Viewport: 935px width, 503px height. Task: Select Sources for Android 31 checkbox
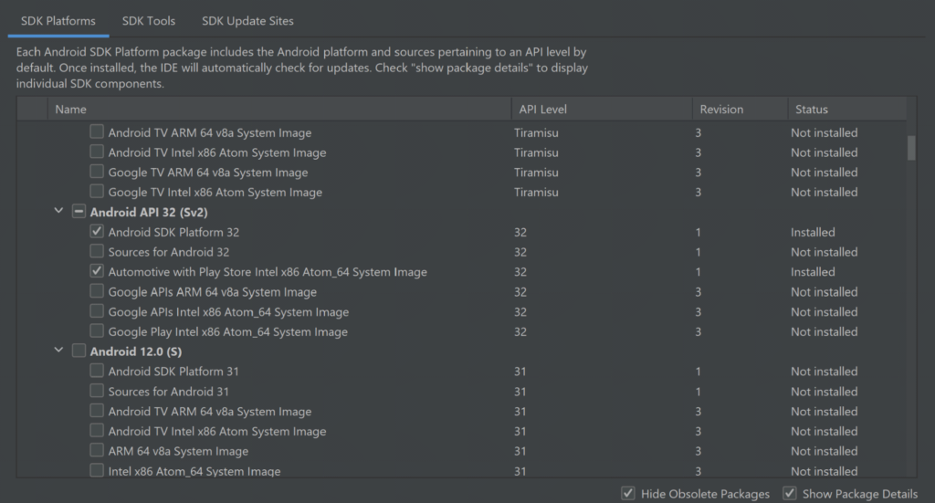pyautogui.click(x=97, y=391)
